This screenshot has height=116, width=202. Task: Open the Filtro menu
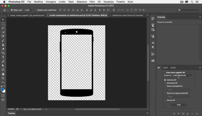pos(92,2)
